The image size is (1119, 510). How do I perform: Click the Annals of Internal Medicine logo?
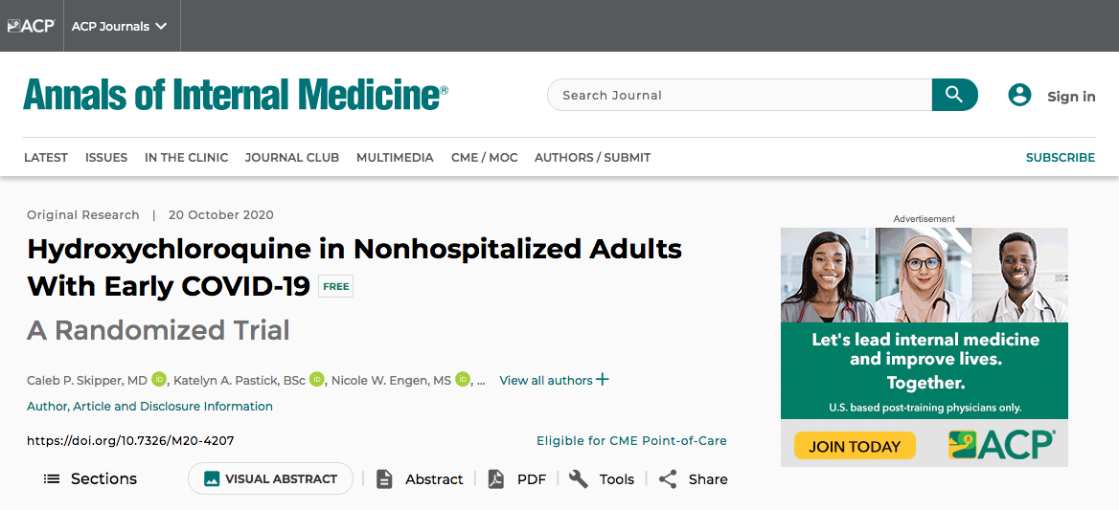(236, 95)
